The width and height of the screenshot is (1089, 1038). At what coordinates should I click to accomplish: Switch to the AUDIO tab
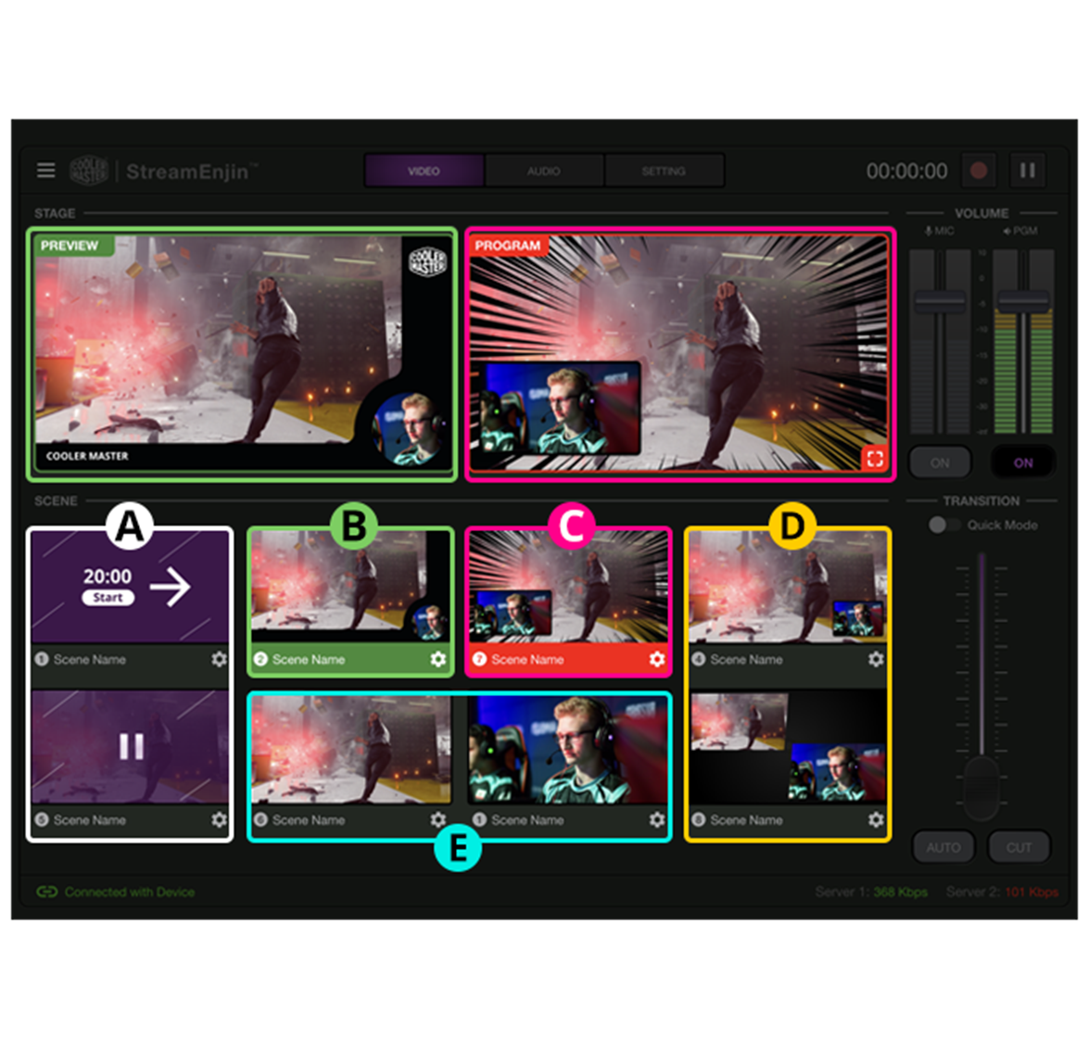pyautogui.click(x=544, y=171)
